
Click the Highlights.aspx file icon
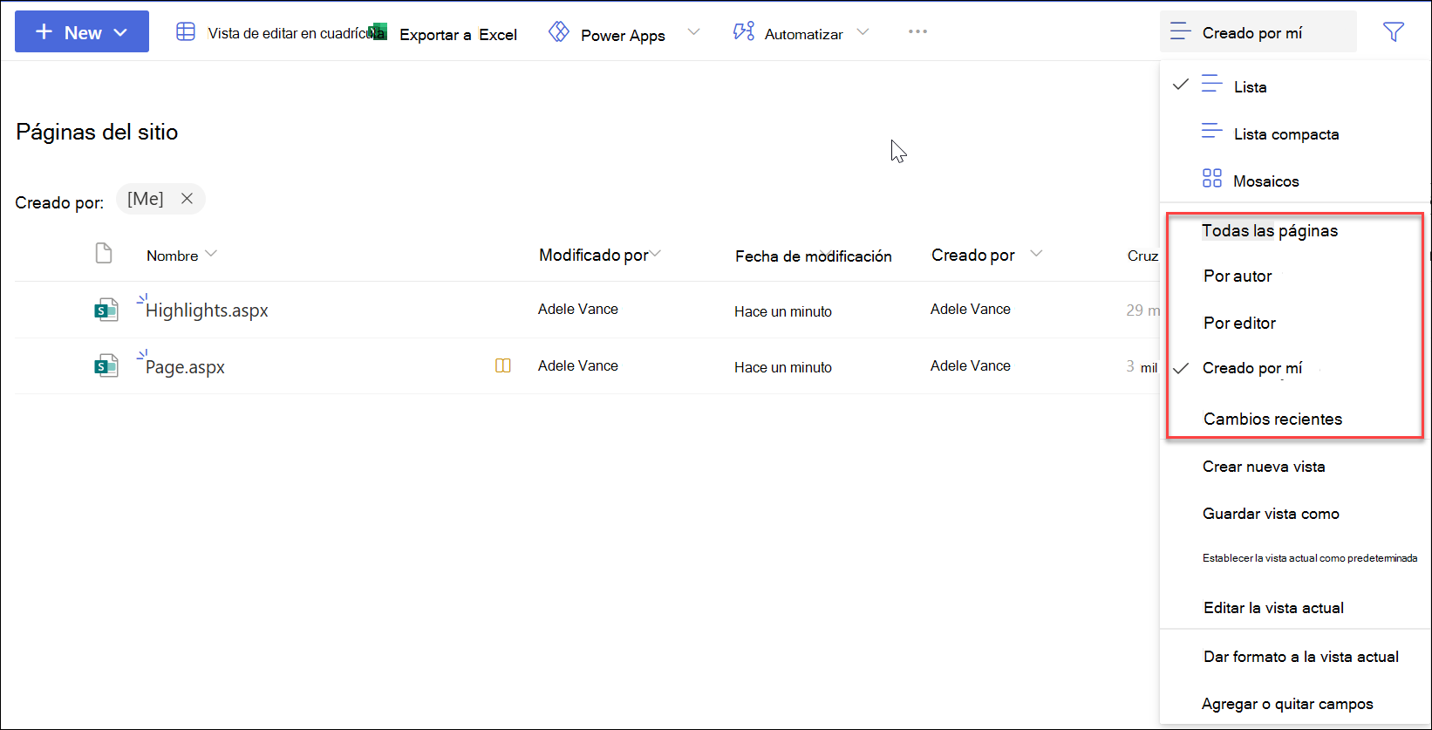point(106,310)
